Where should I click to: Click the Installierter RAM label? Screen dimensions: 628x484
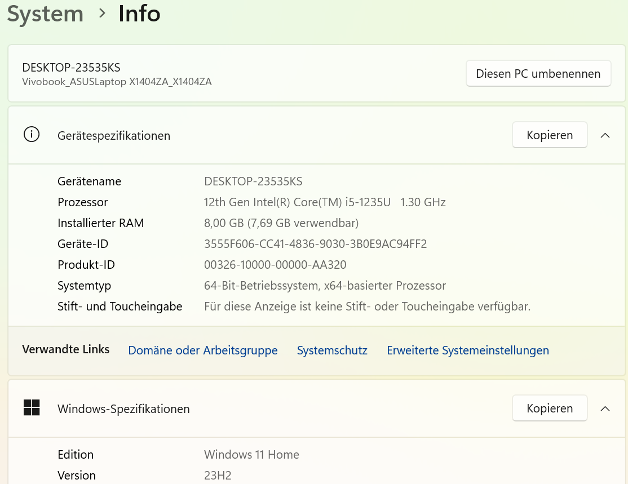click(x=100, y=223)
